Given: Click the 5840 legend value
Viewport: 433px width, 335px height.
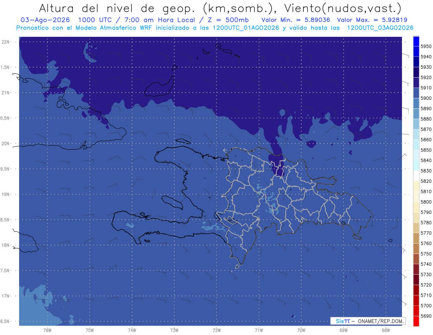Looking at the screenshot, I should (x=426, y=160).
